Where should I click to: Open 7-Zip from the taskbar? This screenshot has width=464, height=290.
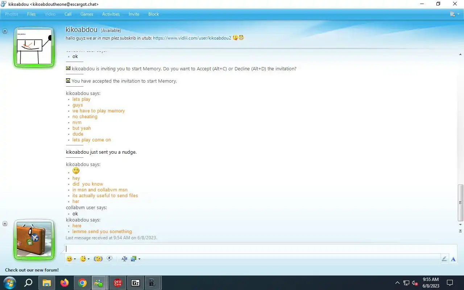136,283
